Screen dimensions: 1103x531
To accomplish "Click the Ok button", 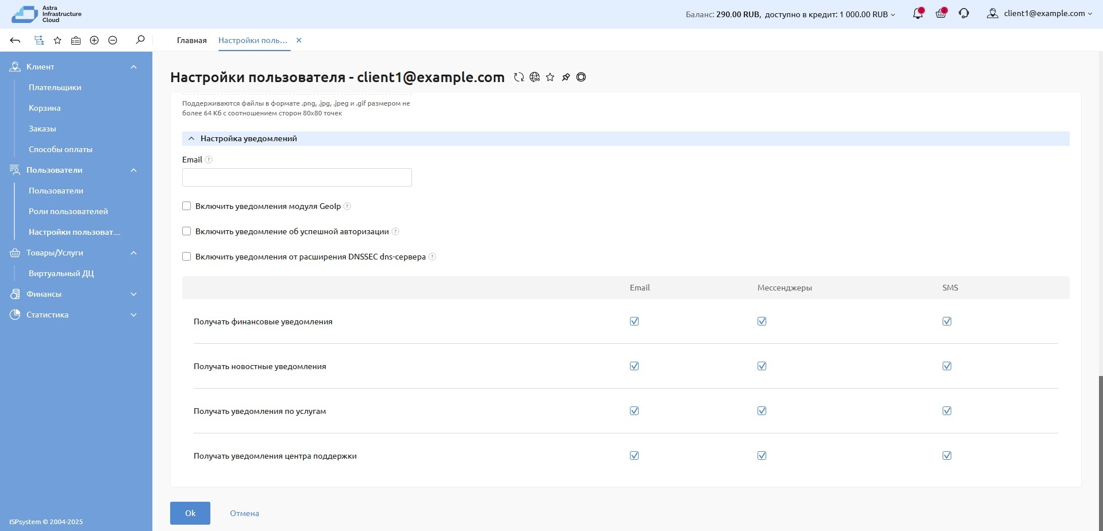I will coord(190,513).
